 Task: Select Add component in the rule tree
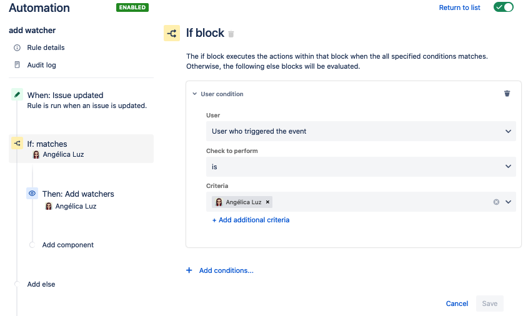pyautogui.click(x=67, y=245)
